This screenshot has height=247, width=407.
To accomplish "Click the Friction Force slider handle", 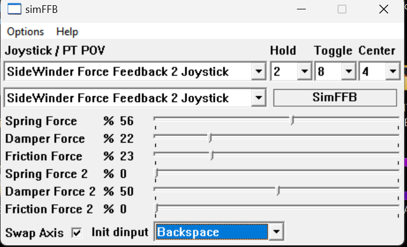I will coord(212,155).
